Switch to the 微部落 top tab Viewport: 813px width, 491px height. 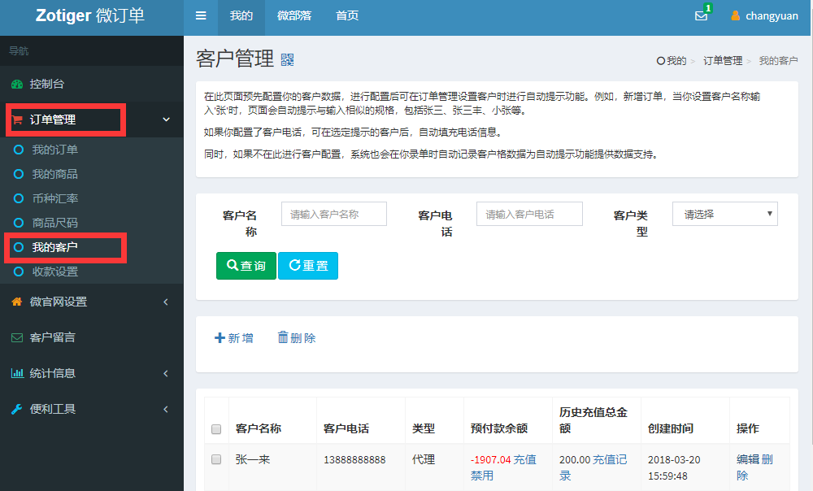coord(294,15)
